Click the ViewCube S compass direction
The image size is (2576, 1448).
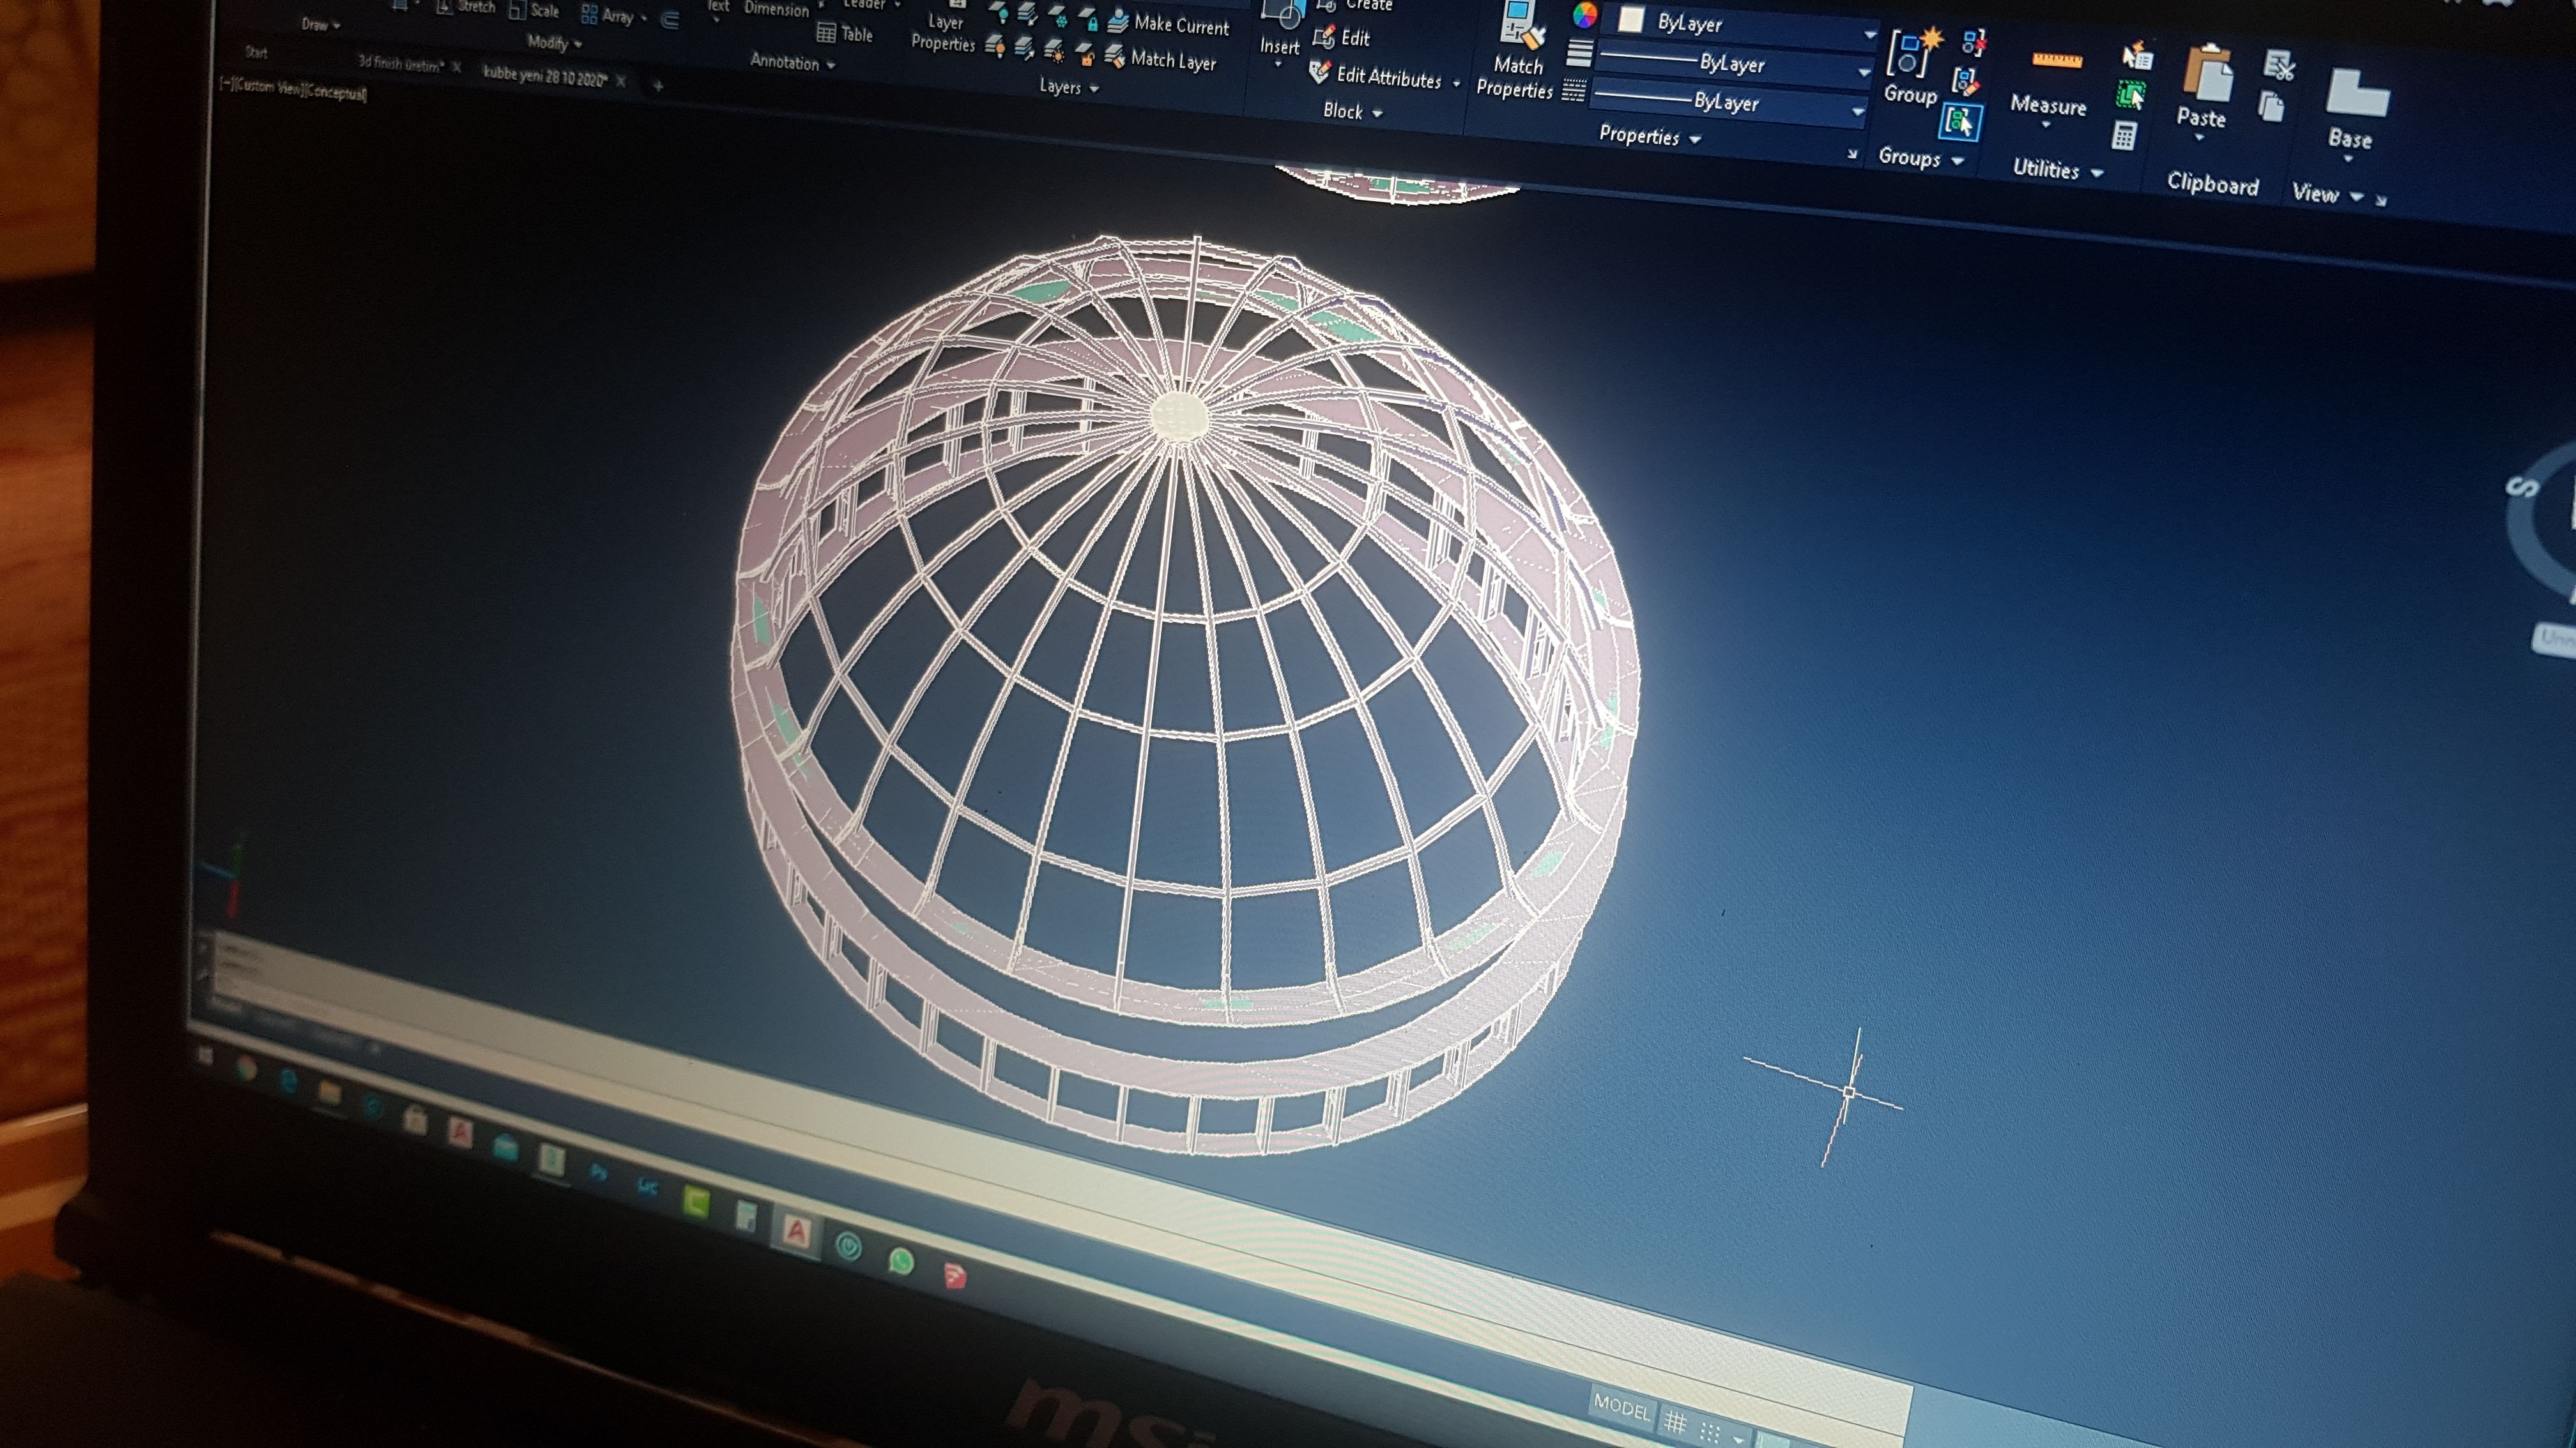pos(2522,488)
